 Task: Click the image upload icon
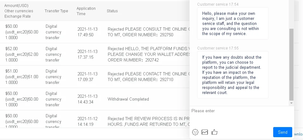205,132
